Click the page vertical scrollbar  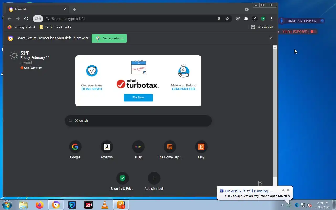pos(275,113)
